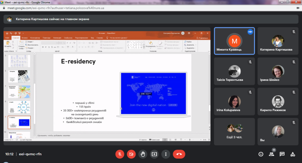Screen dimensions: 302x163
Task: Switch to the Анимация ribbon tab
Action: point(57,38)
